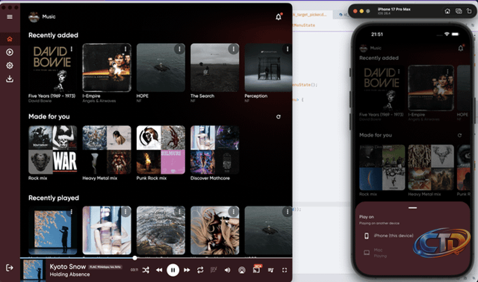Tap the I-Empire cover on the iPhone
The width and height of the screenshot is (478, 282).
pyautogui.click(x=431, y=88)
